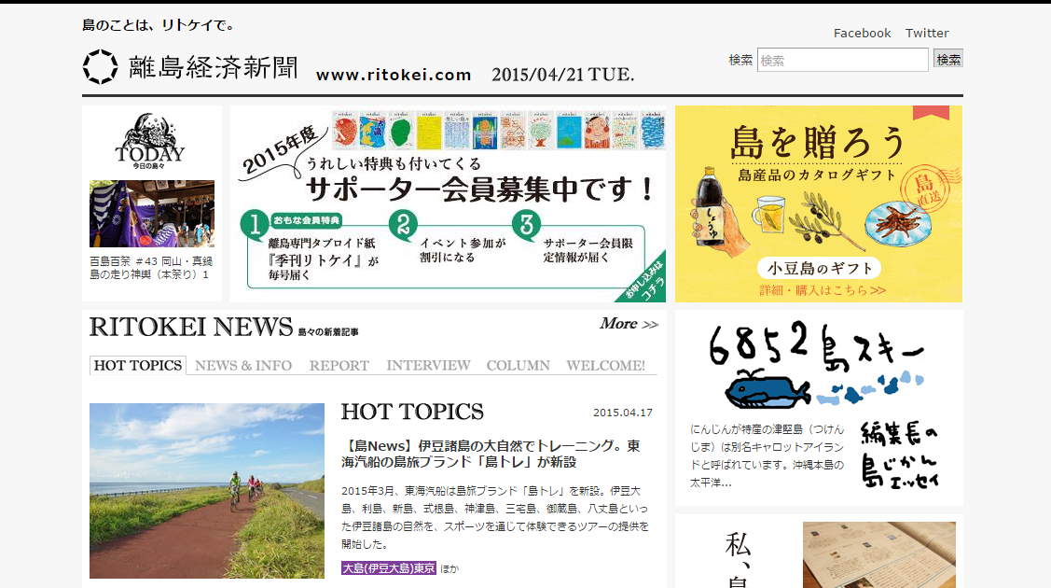Switch to the WELCOME! tab
This screenshot has height=588, width=1051.
[x=605, y=366]
